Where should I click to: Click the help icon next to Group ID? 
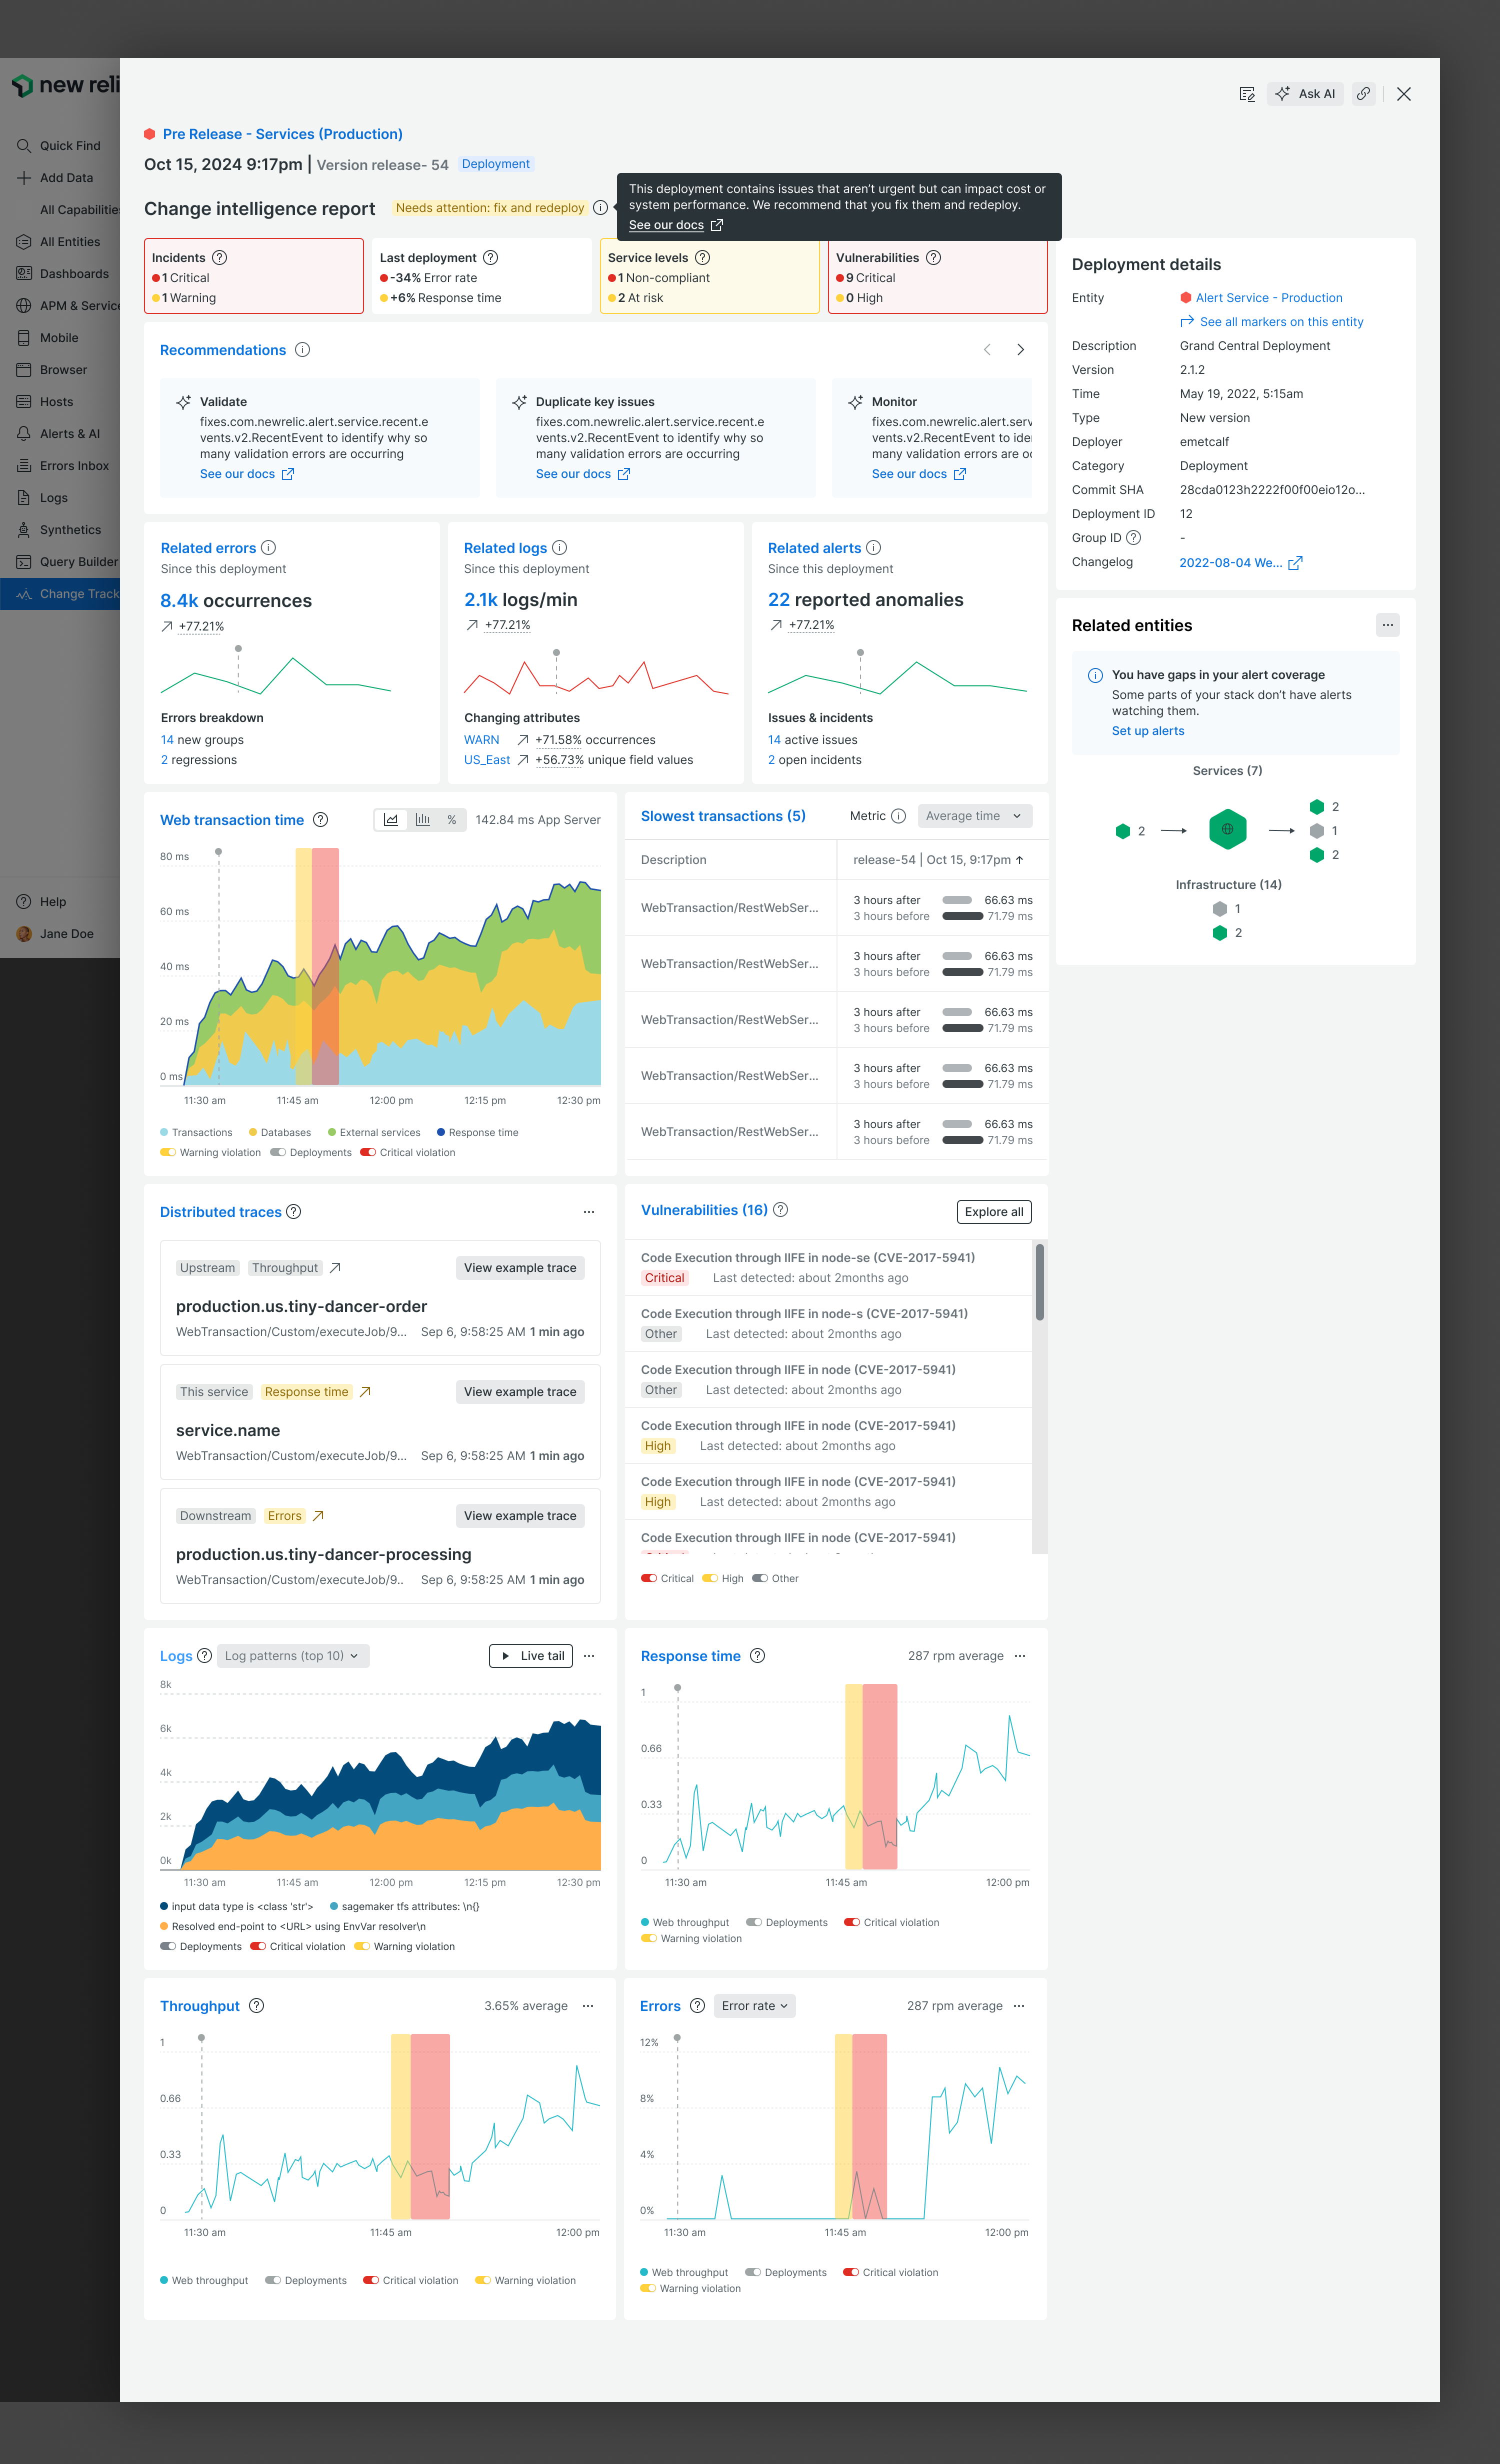(1133, 538)
